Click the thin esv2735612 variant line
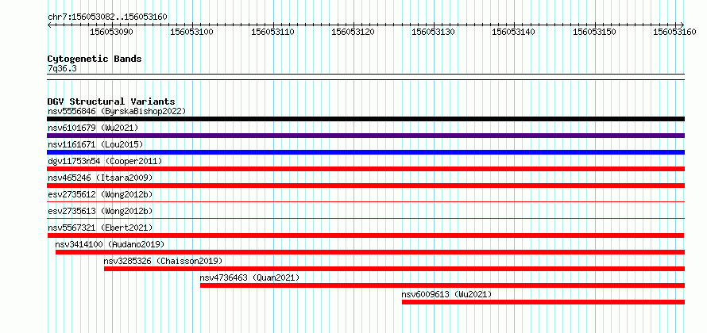Screen dimensions: 707x333 pos(365,202)
